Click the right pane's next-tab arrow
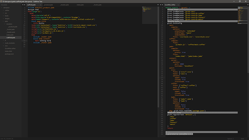 click(x=162, y=5)
